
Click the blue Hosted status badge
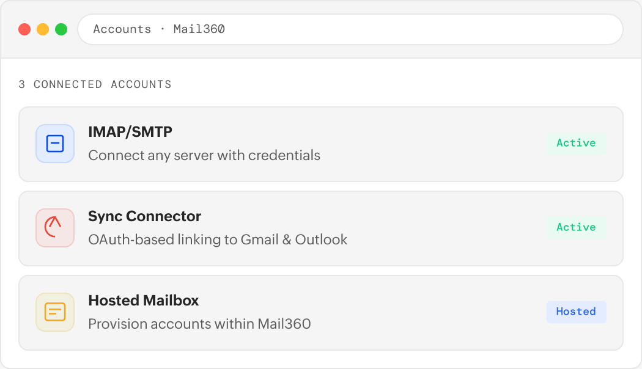pos(576,312)
